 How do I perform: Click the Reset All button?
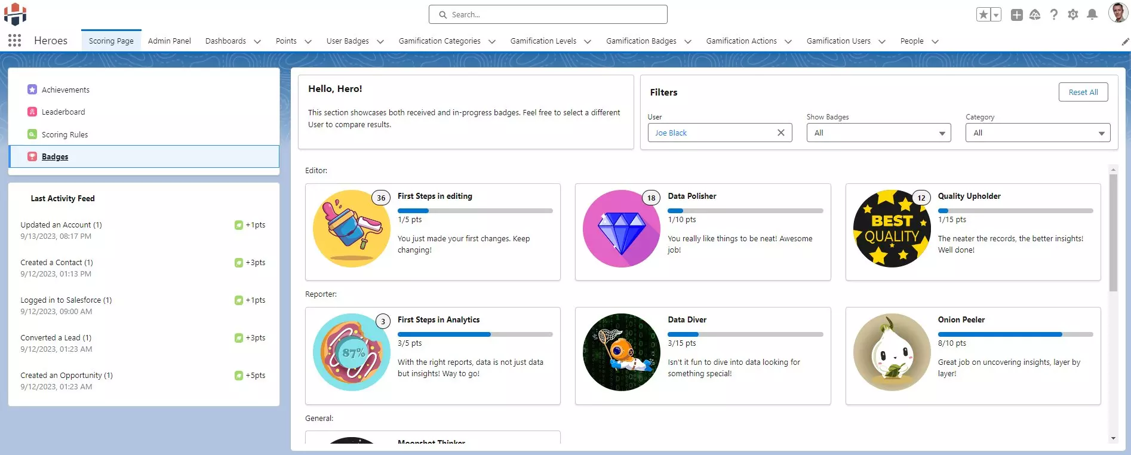pos(1083,92)
